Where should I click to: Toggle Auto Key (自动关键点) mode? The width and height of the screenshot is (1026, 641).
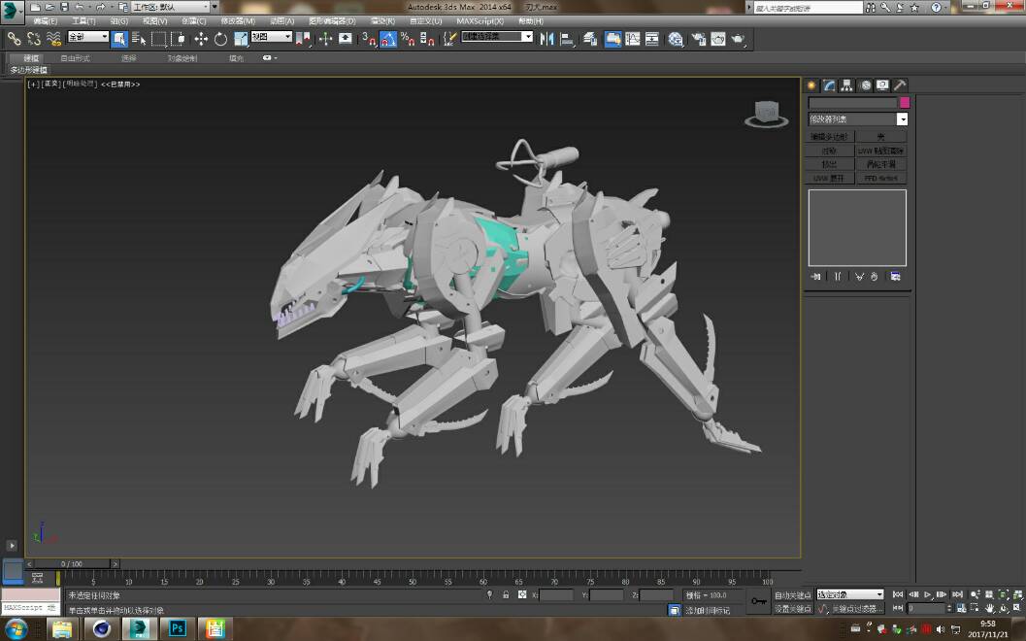coord(792,594)
